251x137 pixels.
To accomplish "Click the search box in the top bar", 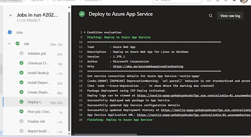I will 177,1.
